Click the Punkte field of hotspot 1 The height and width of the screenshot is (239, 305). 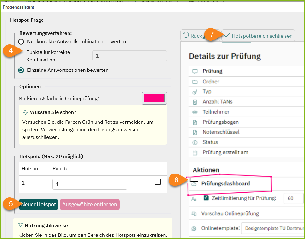90,184
